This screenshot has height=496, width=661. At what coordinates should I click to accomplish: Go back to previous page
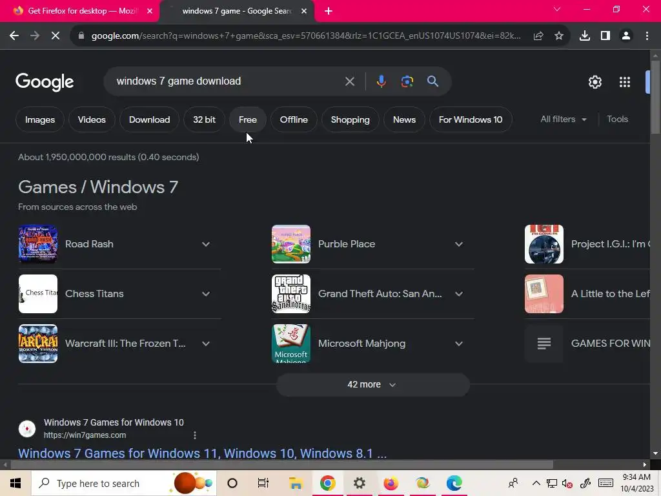point(14,36)
